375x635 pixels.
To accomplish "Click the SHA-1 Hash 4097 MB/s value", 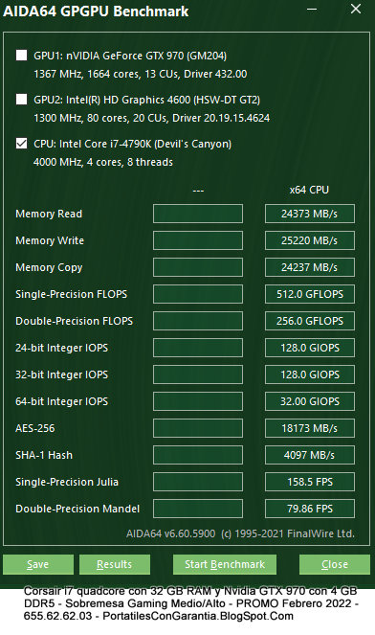I will click(x=310, y=455).
